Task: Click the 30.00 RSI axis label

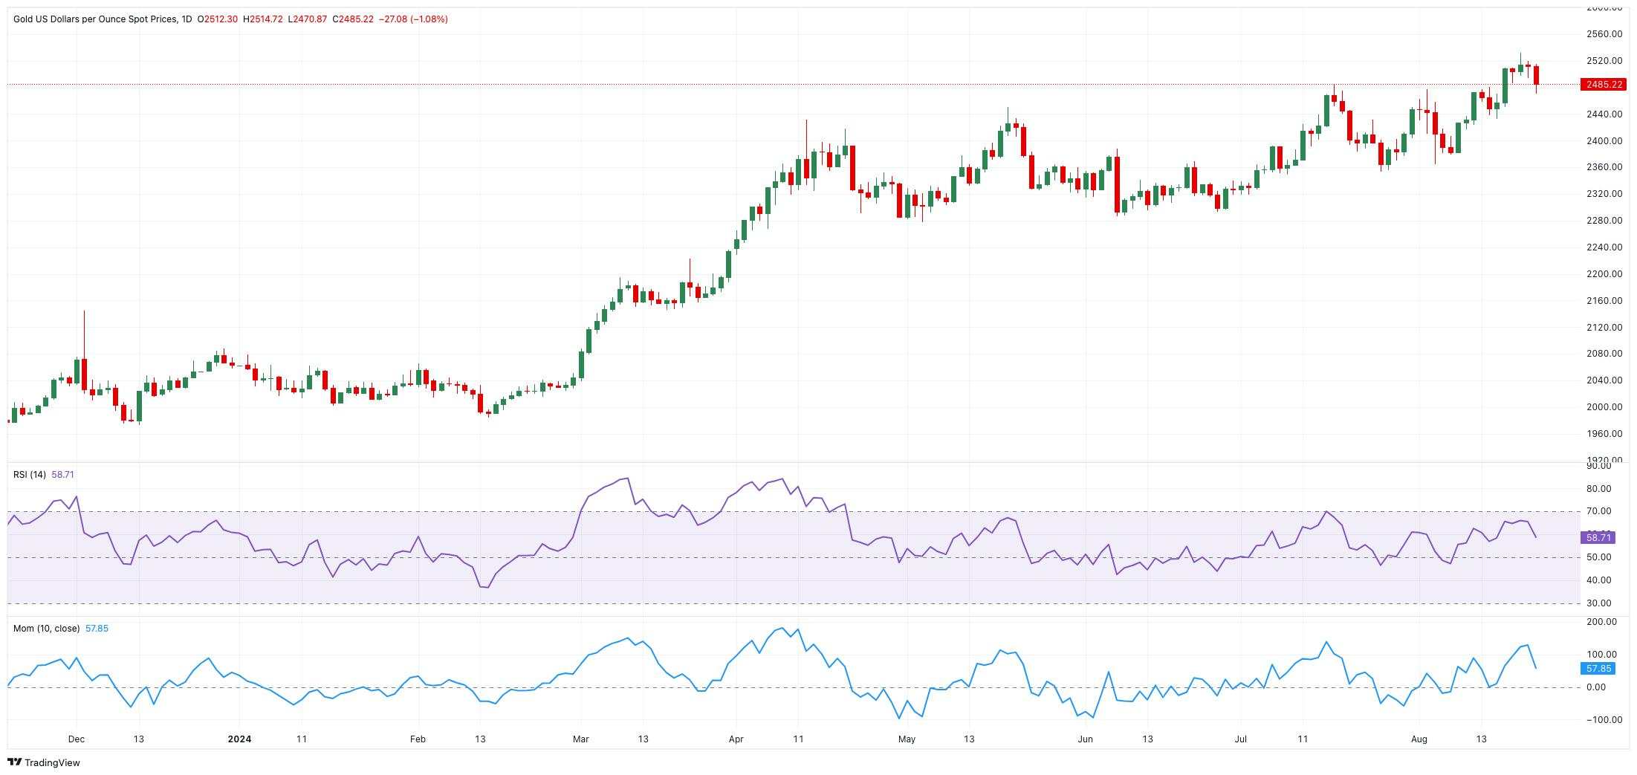Action: 1598,603
